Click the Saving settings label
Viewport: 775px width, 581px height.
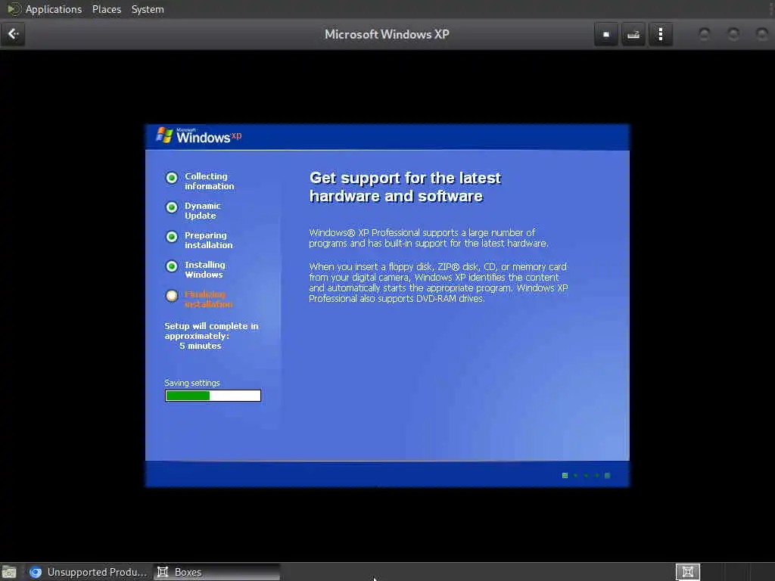tap(191, 383)
